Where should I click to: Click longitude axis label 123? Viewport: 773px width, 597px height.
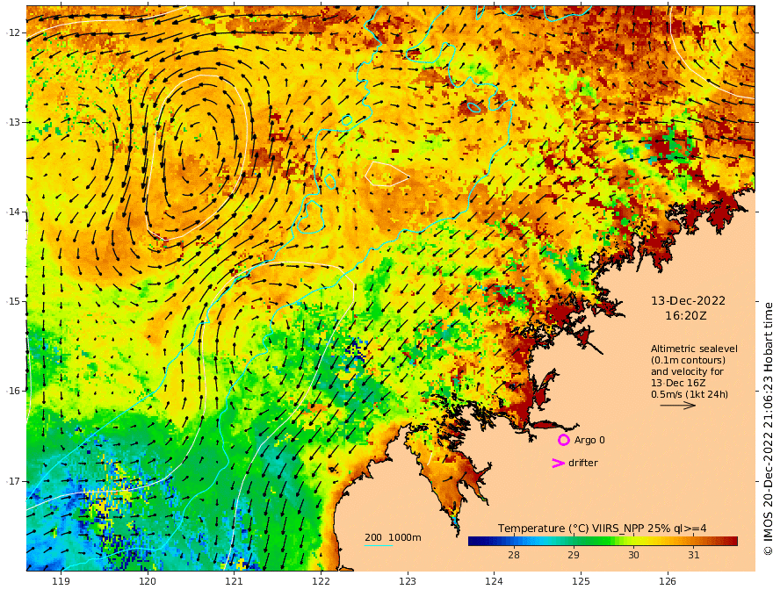pos(408,581)
